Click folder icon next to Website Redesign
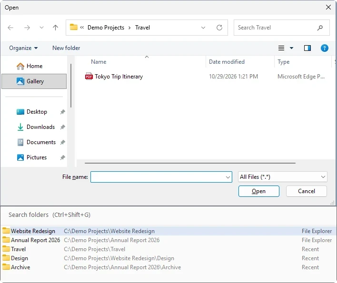The height and width of the screenshot is (283, 337). click(x=6, y=231)
